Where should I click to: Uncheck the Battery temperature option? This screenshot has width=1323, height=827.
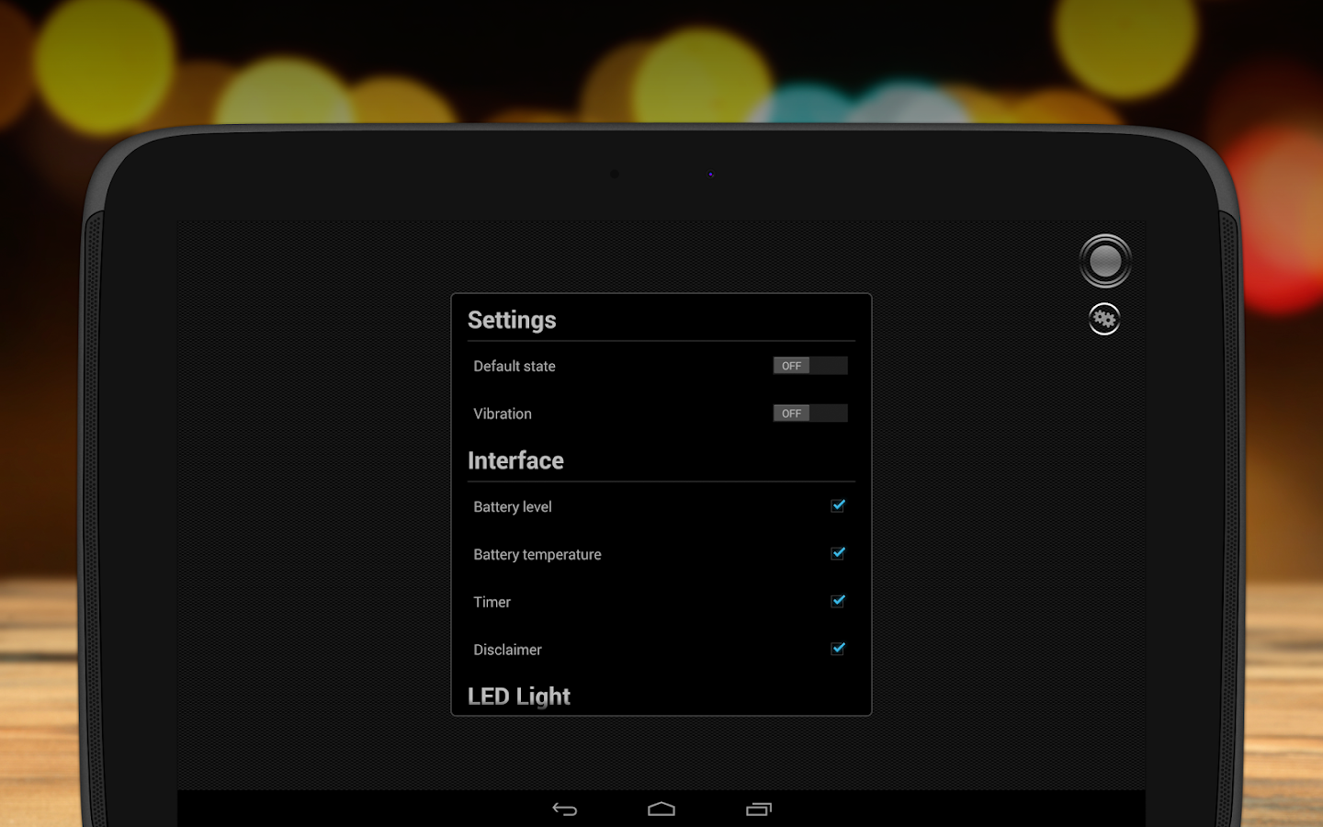tap(837, 553)
